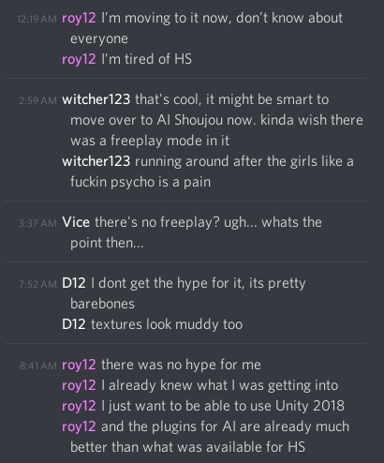
Task: Click roy12 username beside 'Unity 2018' message
Action: click(x=79, y=406)
